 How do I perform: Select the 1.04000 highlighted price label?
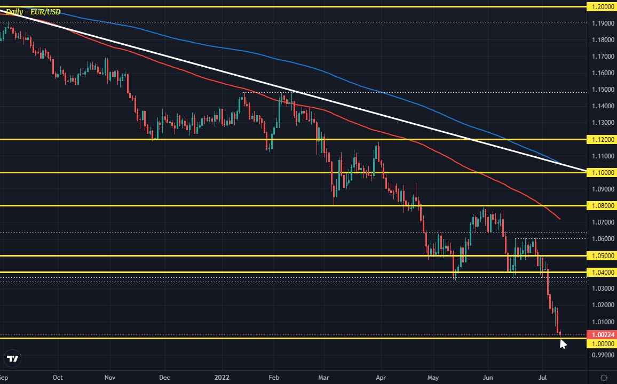click(601, 272)
